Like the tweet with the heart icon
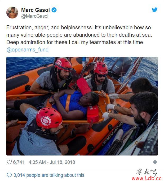Viewport: 164px width, 181px height. coord(9,162)
